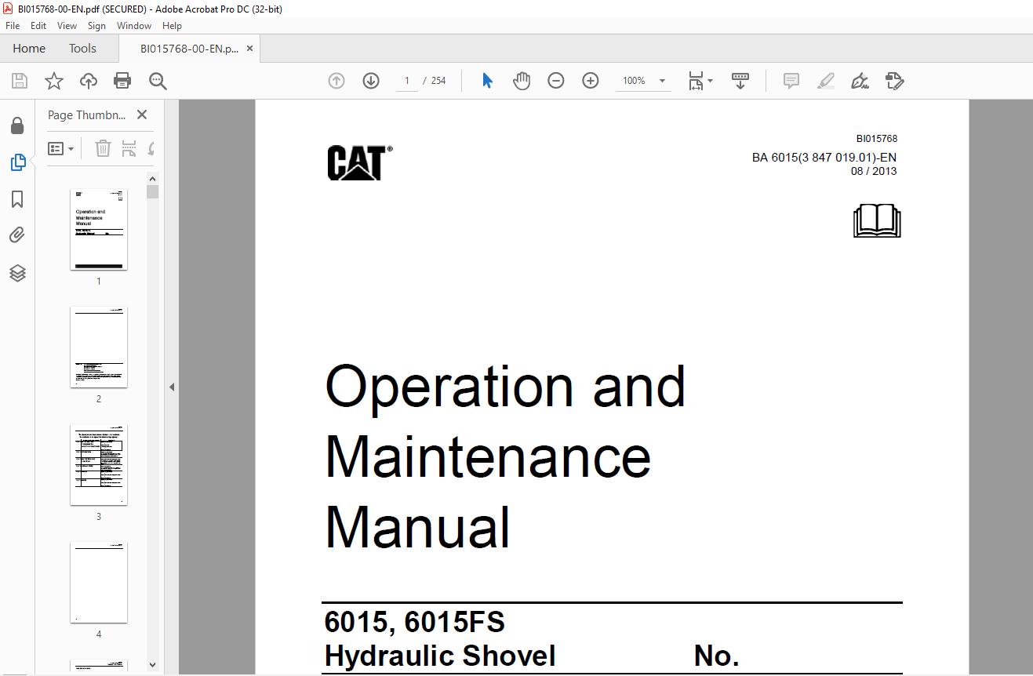Zoom out with the minus icon
Screen dimensions: 1033x676
(x=556, y=81)
